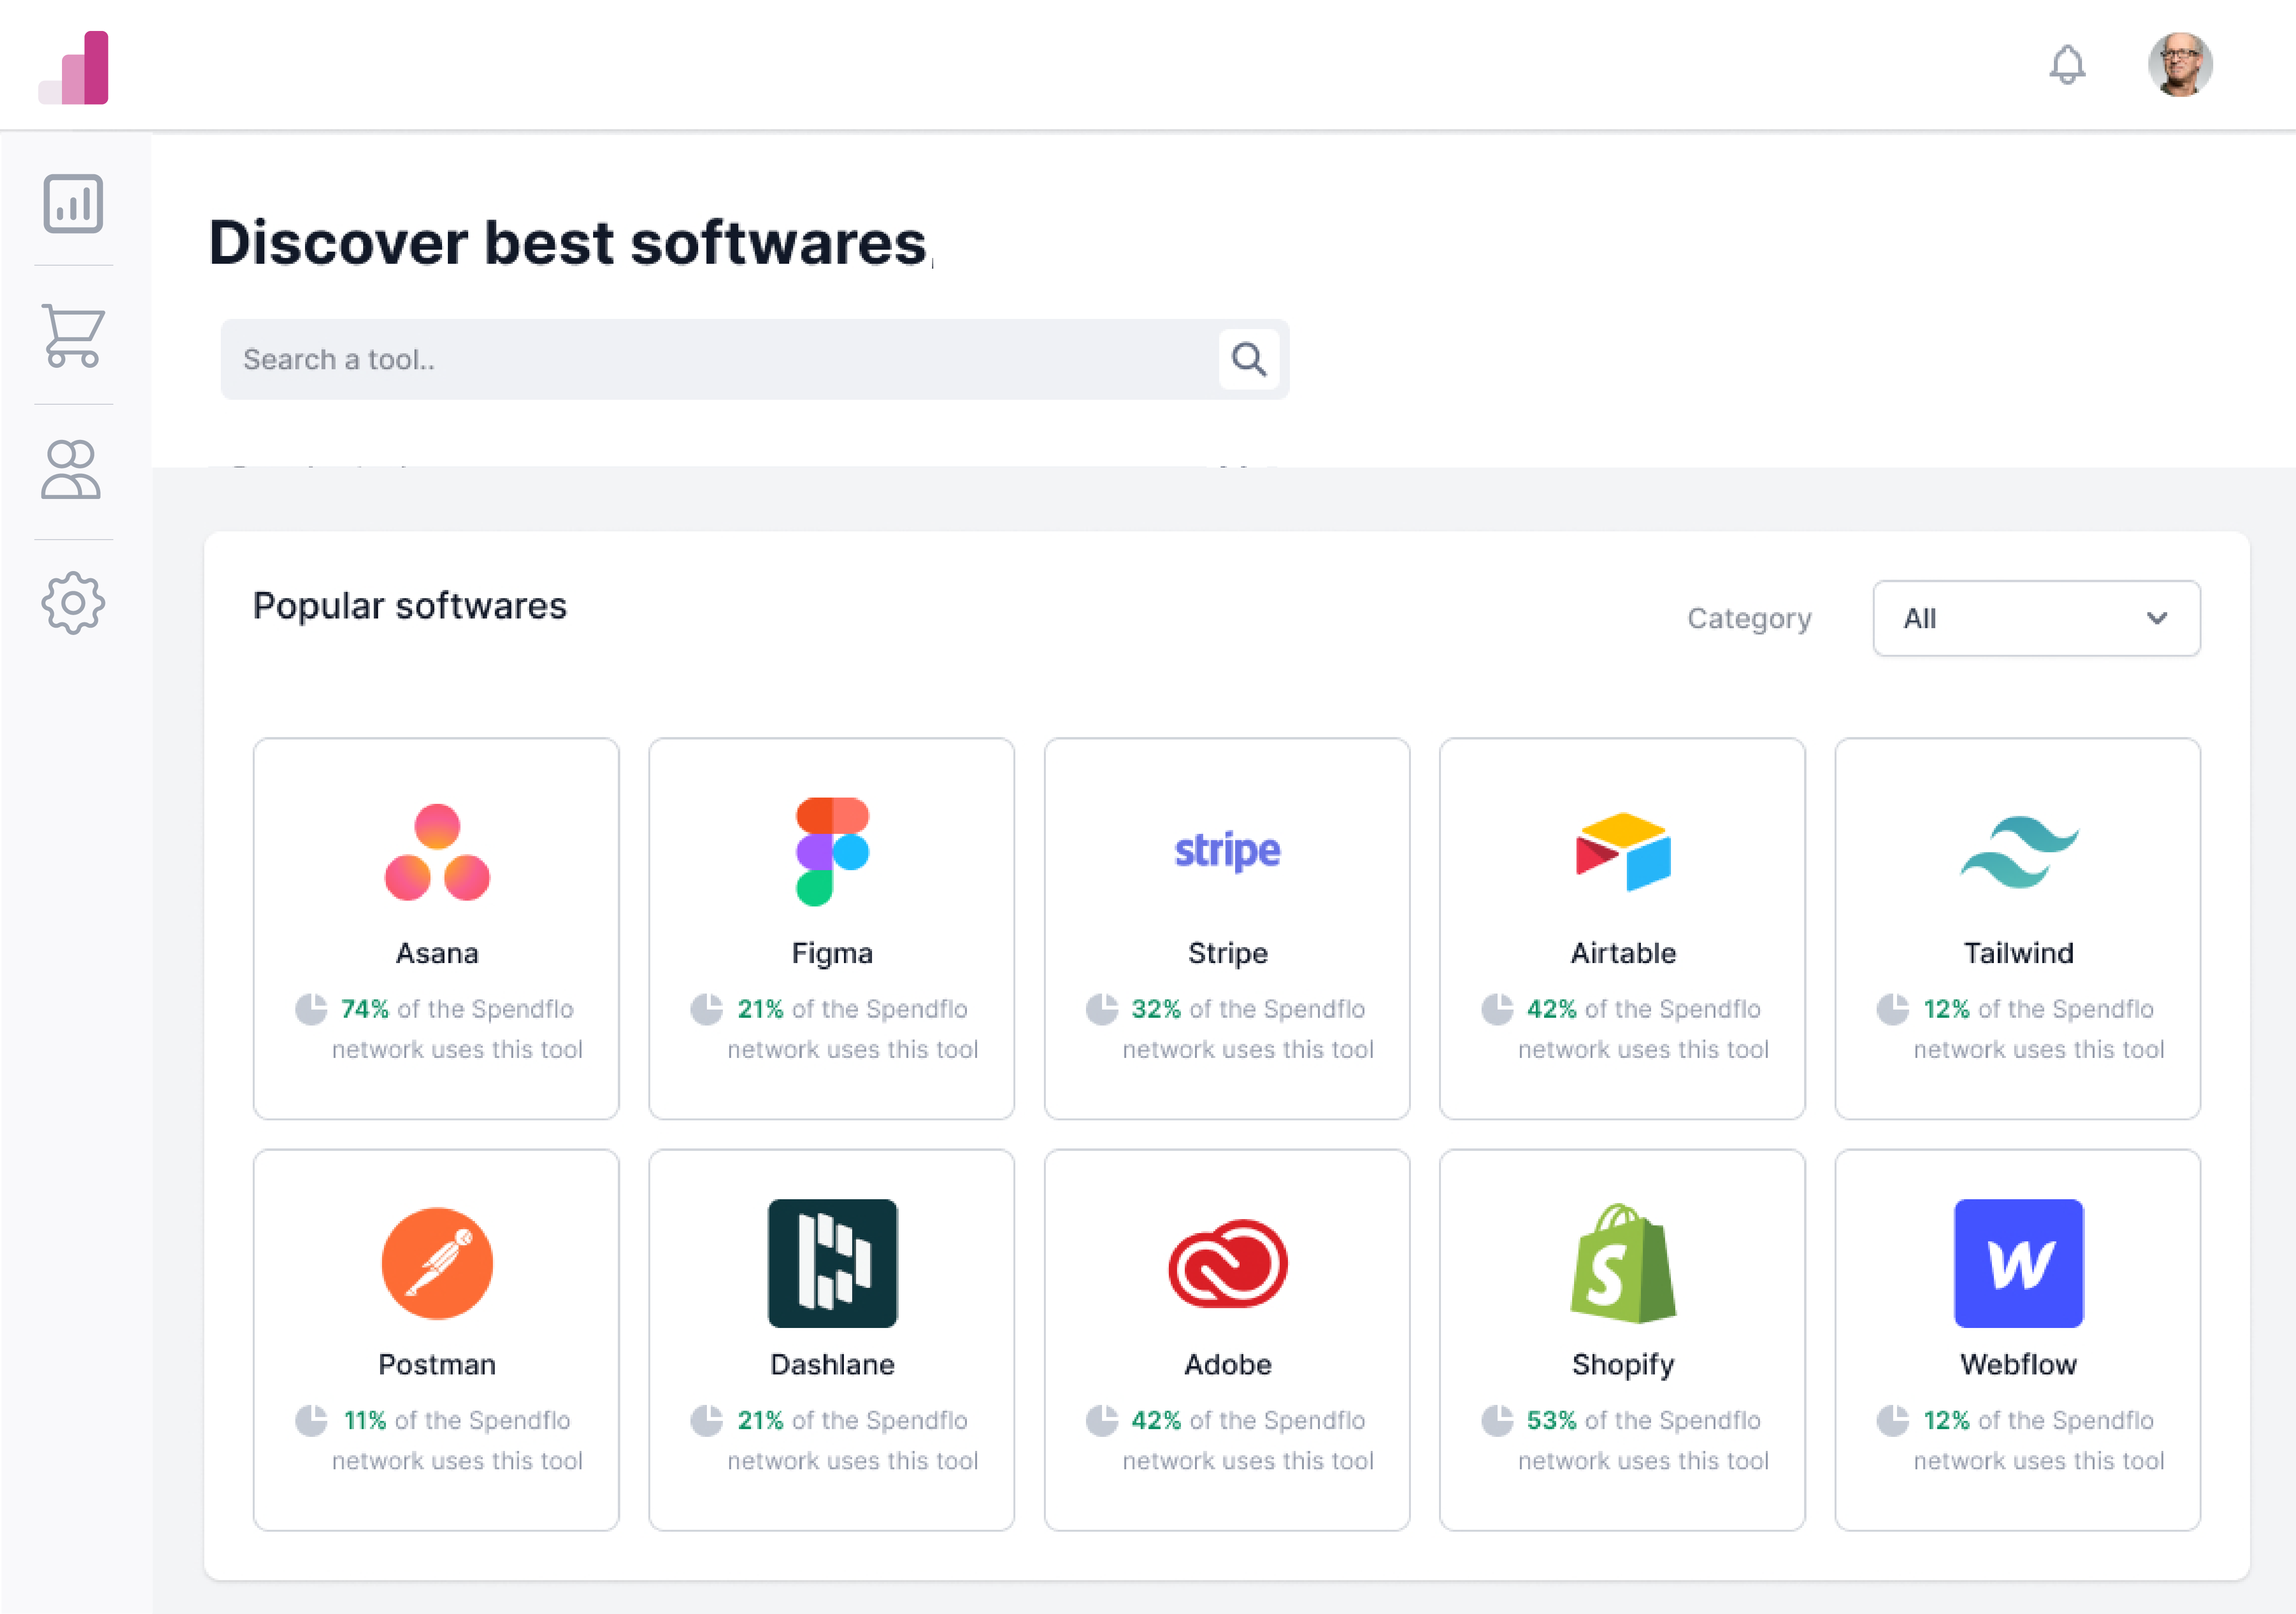Select the Dashlane name label
This screenshot has width=2296, height=1614.
(x=832, y=1365)
